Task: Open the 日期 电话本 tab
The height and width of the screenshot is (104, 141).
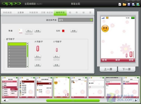Action: pyautogui.click(x=47, y=13)
